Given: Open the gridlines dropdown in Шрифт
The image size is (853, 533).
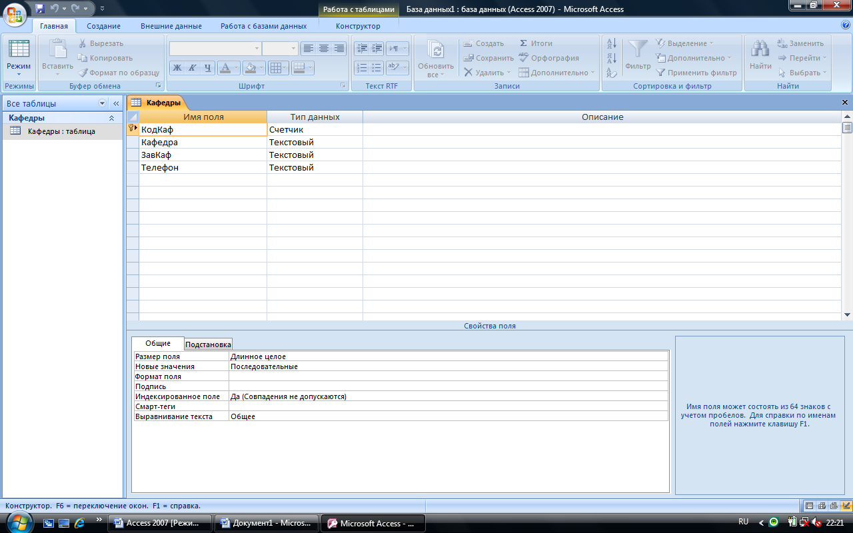Looking at the screenshot, I should tap(279, 68).
